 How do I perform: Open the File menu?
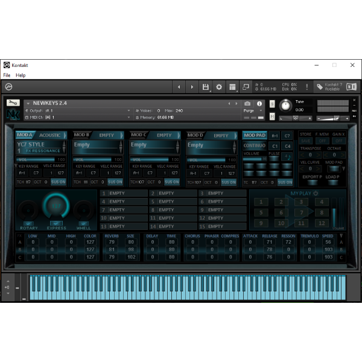pyautogui.click(x=7, y=75)
